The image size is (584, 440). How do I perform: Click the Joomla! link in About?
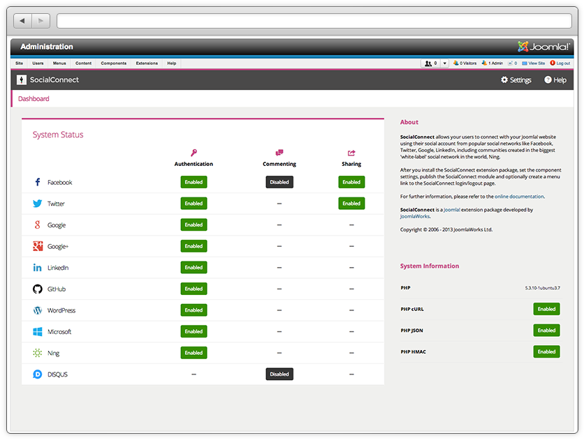pos(452,210)
